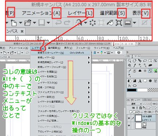
Task: Click the help question mark icon
Action: click(119, 53)
